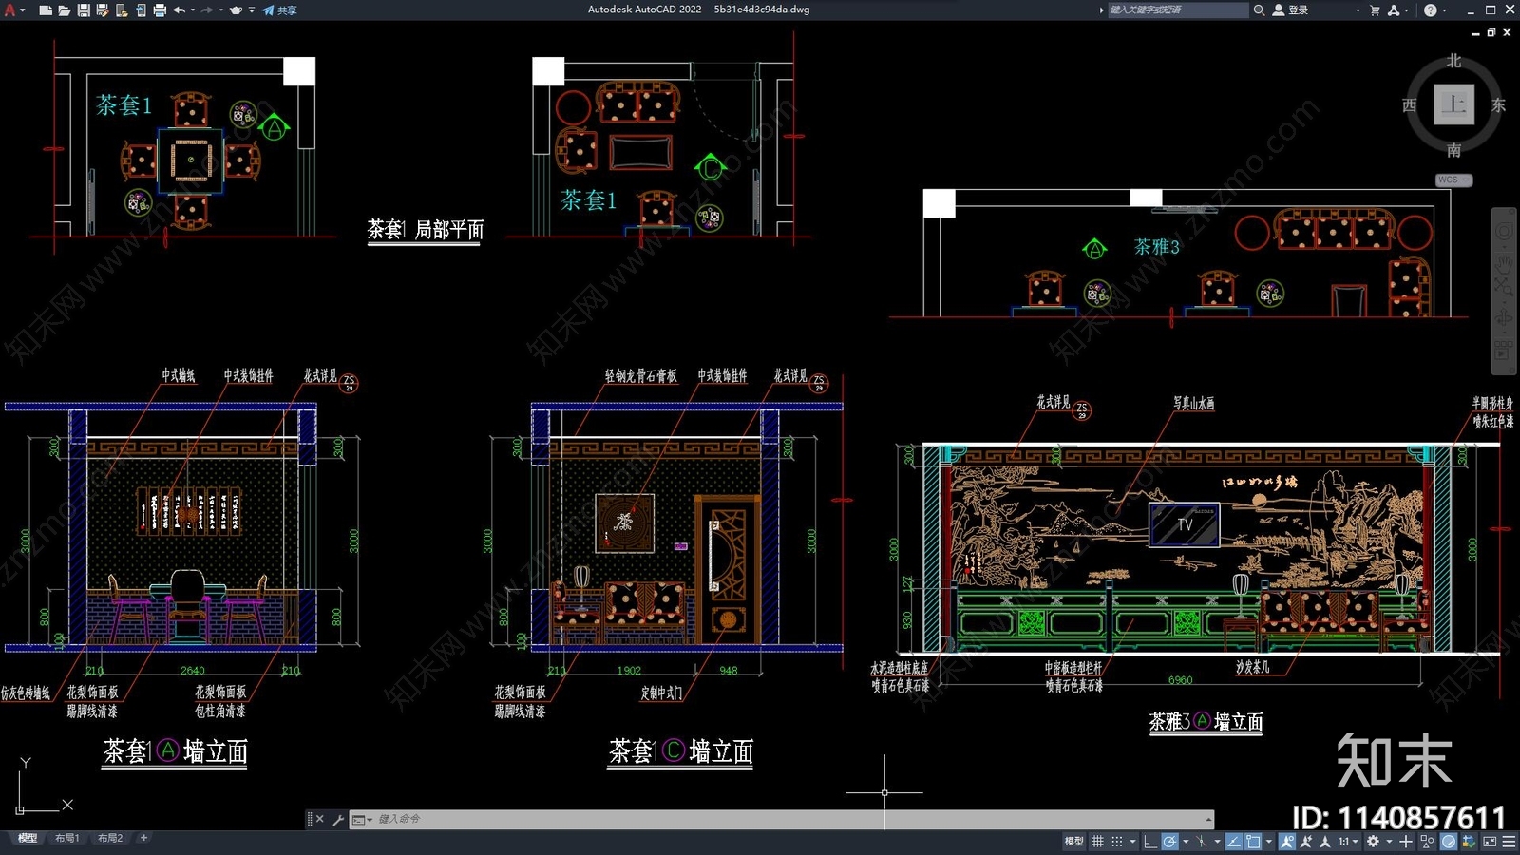Open status bar customization hamburger menu
Viewport: 1520px width, 855px height.
point(1509,842)
